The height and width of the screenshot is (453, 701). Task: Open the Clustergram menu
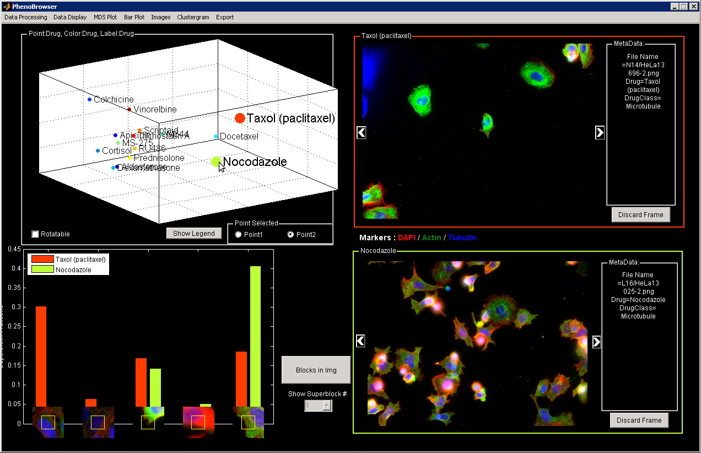point(193,17)
